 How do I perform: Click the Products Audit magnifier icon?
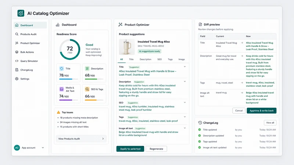[17, 34]
